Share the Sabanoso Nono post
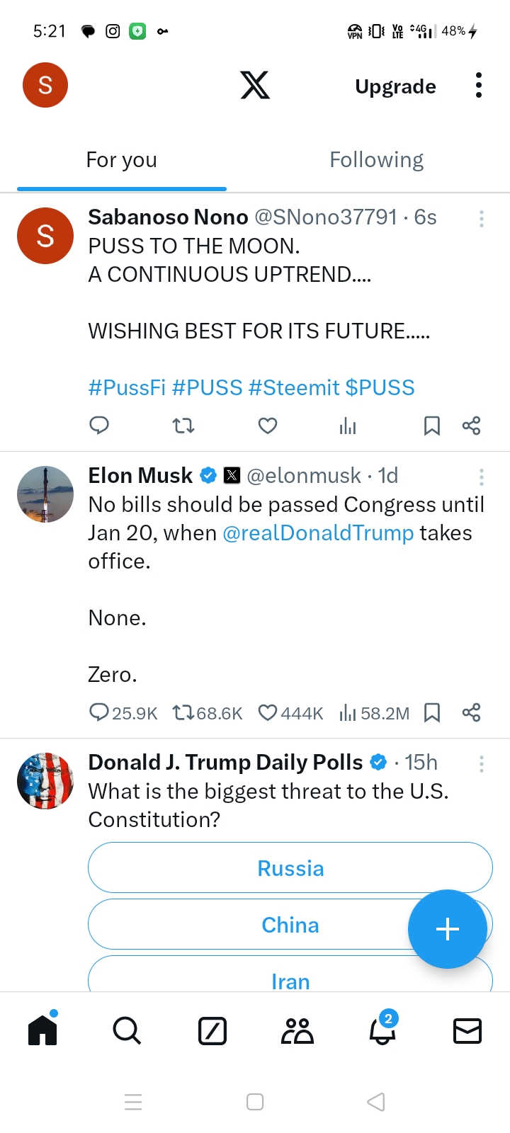Screen dimensions: 510x1133 coord(471,426)
